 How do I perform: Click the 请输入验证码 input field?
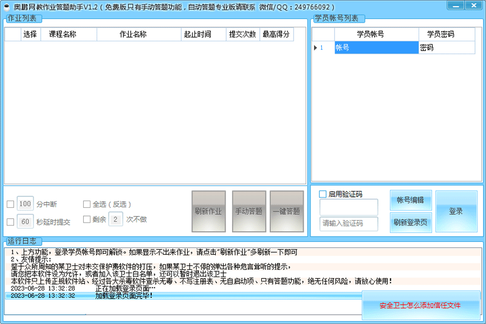(x=349, y=223)
